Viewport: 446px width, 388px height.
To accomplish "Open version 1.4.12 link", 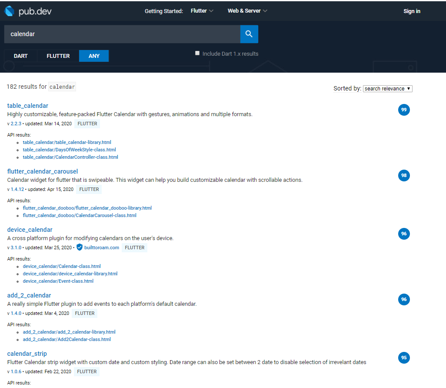I will coord(17,189).
